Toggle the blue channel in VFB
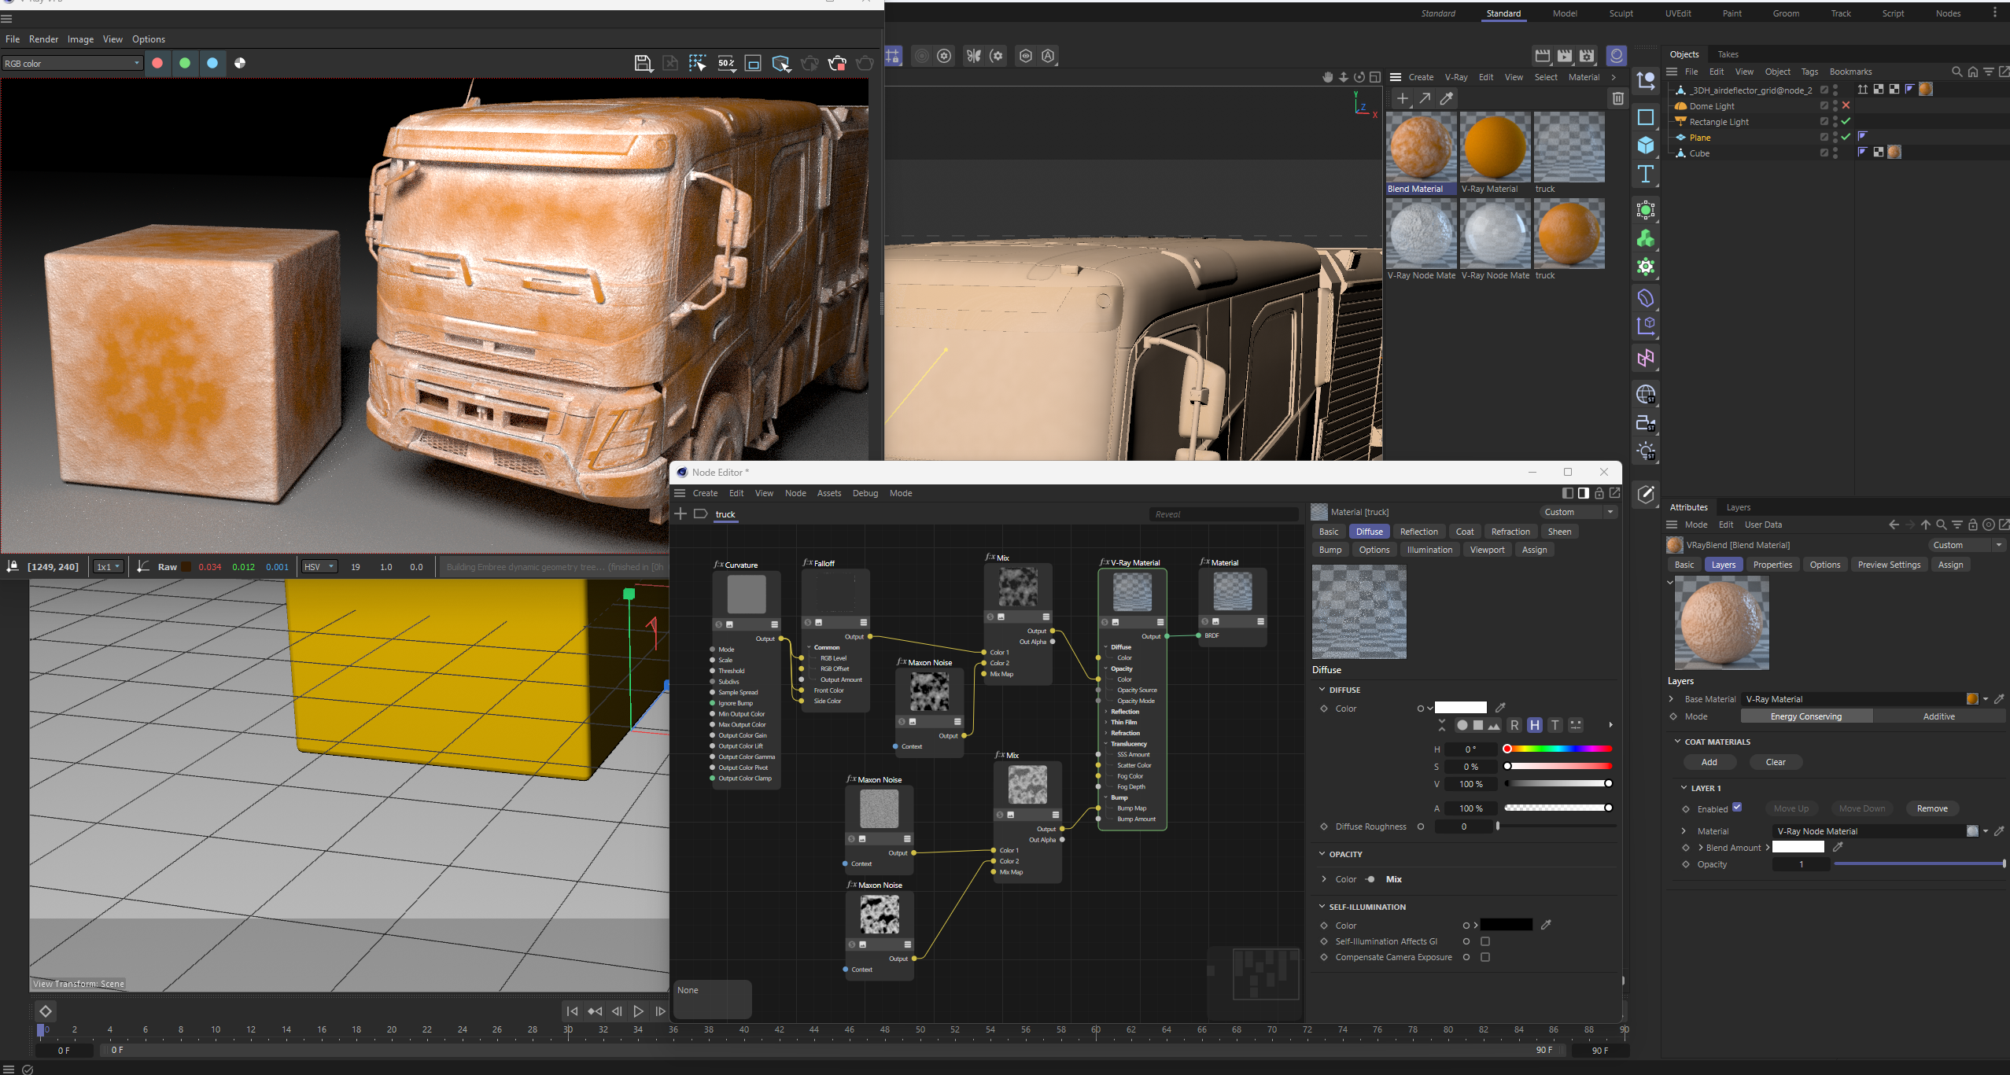 pos(212,63)
